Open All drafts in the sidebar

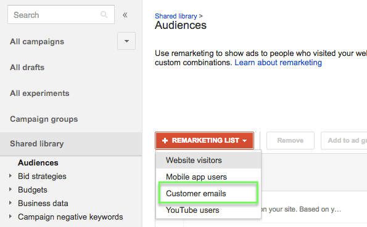coord(27,68)
